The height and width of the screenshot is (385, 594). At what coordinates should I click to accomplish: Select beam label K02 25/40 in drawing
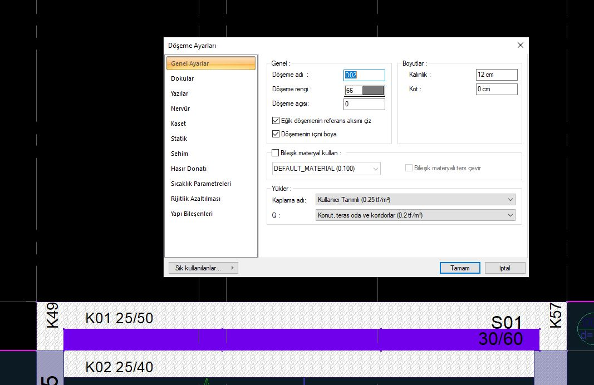pyautogui.click(x=119, y=367)
